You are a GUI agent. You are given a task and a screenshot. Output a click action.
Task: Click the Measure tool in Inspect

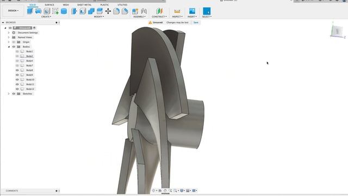(177, 11)
